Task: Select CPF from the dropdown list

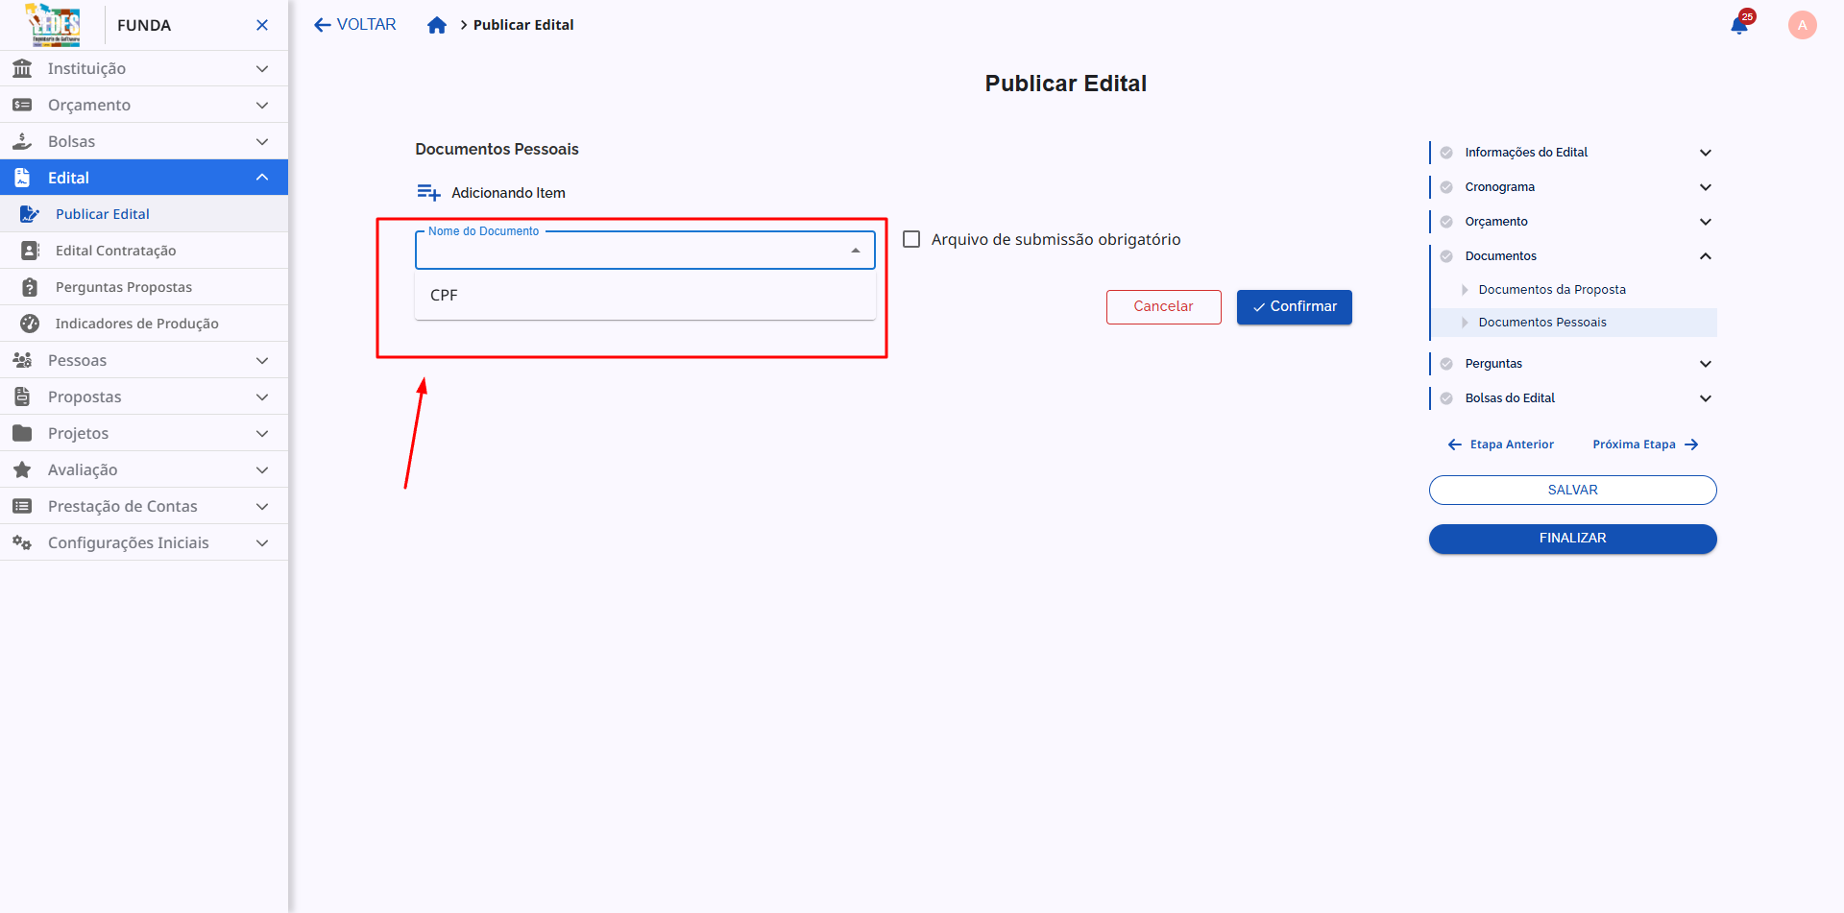Action: 445,295
